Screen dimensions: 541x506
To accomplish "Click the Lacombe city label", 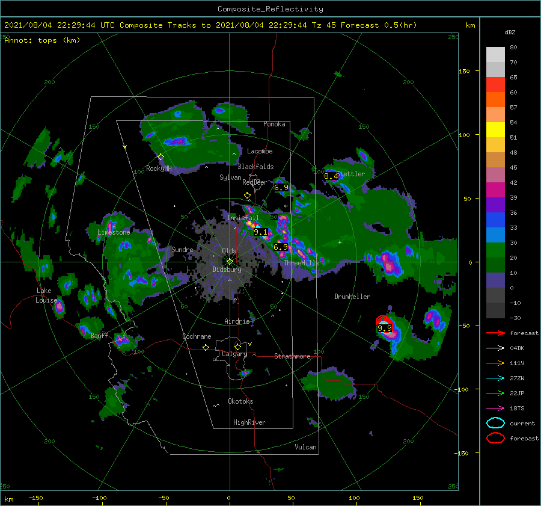I will pyautogui.click(x=260, y=151).
